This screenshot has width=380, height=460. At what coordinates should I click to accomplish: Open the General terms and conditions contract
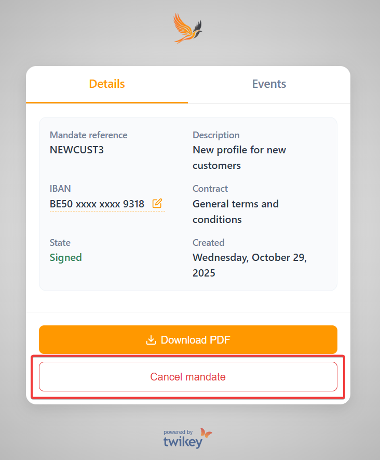[x=236, y=212]
